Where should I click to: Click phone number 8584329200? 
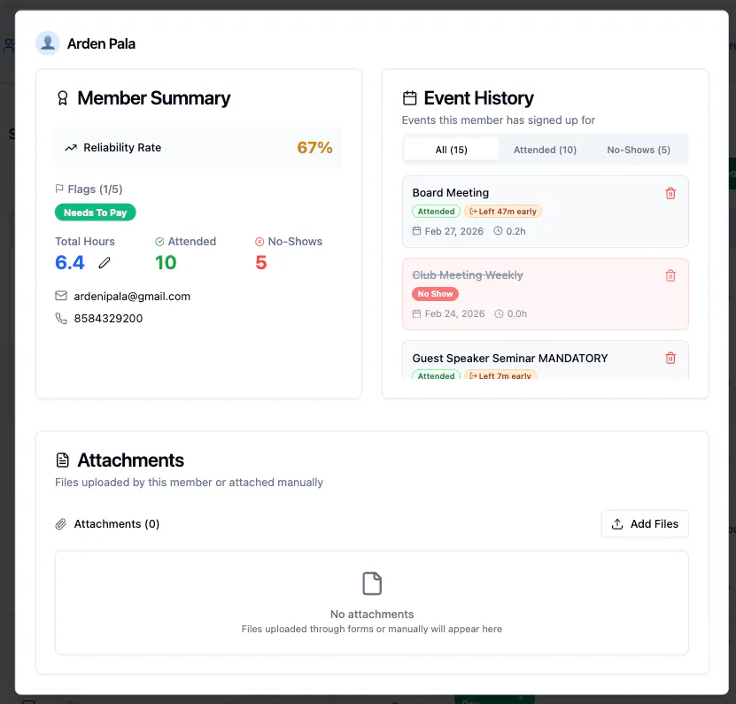coord(108,318)
